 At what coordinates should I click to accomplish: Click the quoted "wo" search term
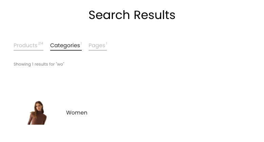click(x=60, y=64)
